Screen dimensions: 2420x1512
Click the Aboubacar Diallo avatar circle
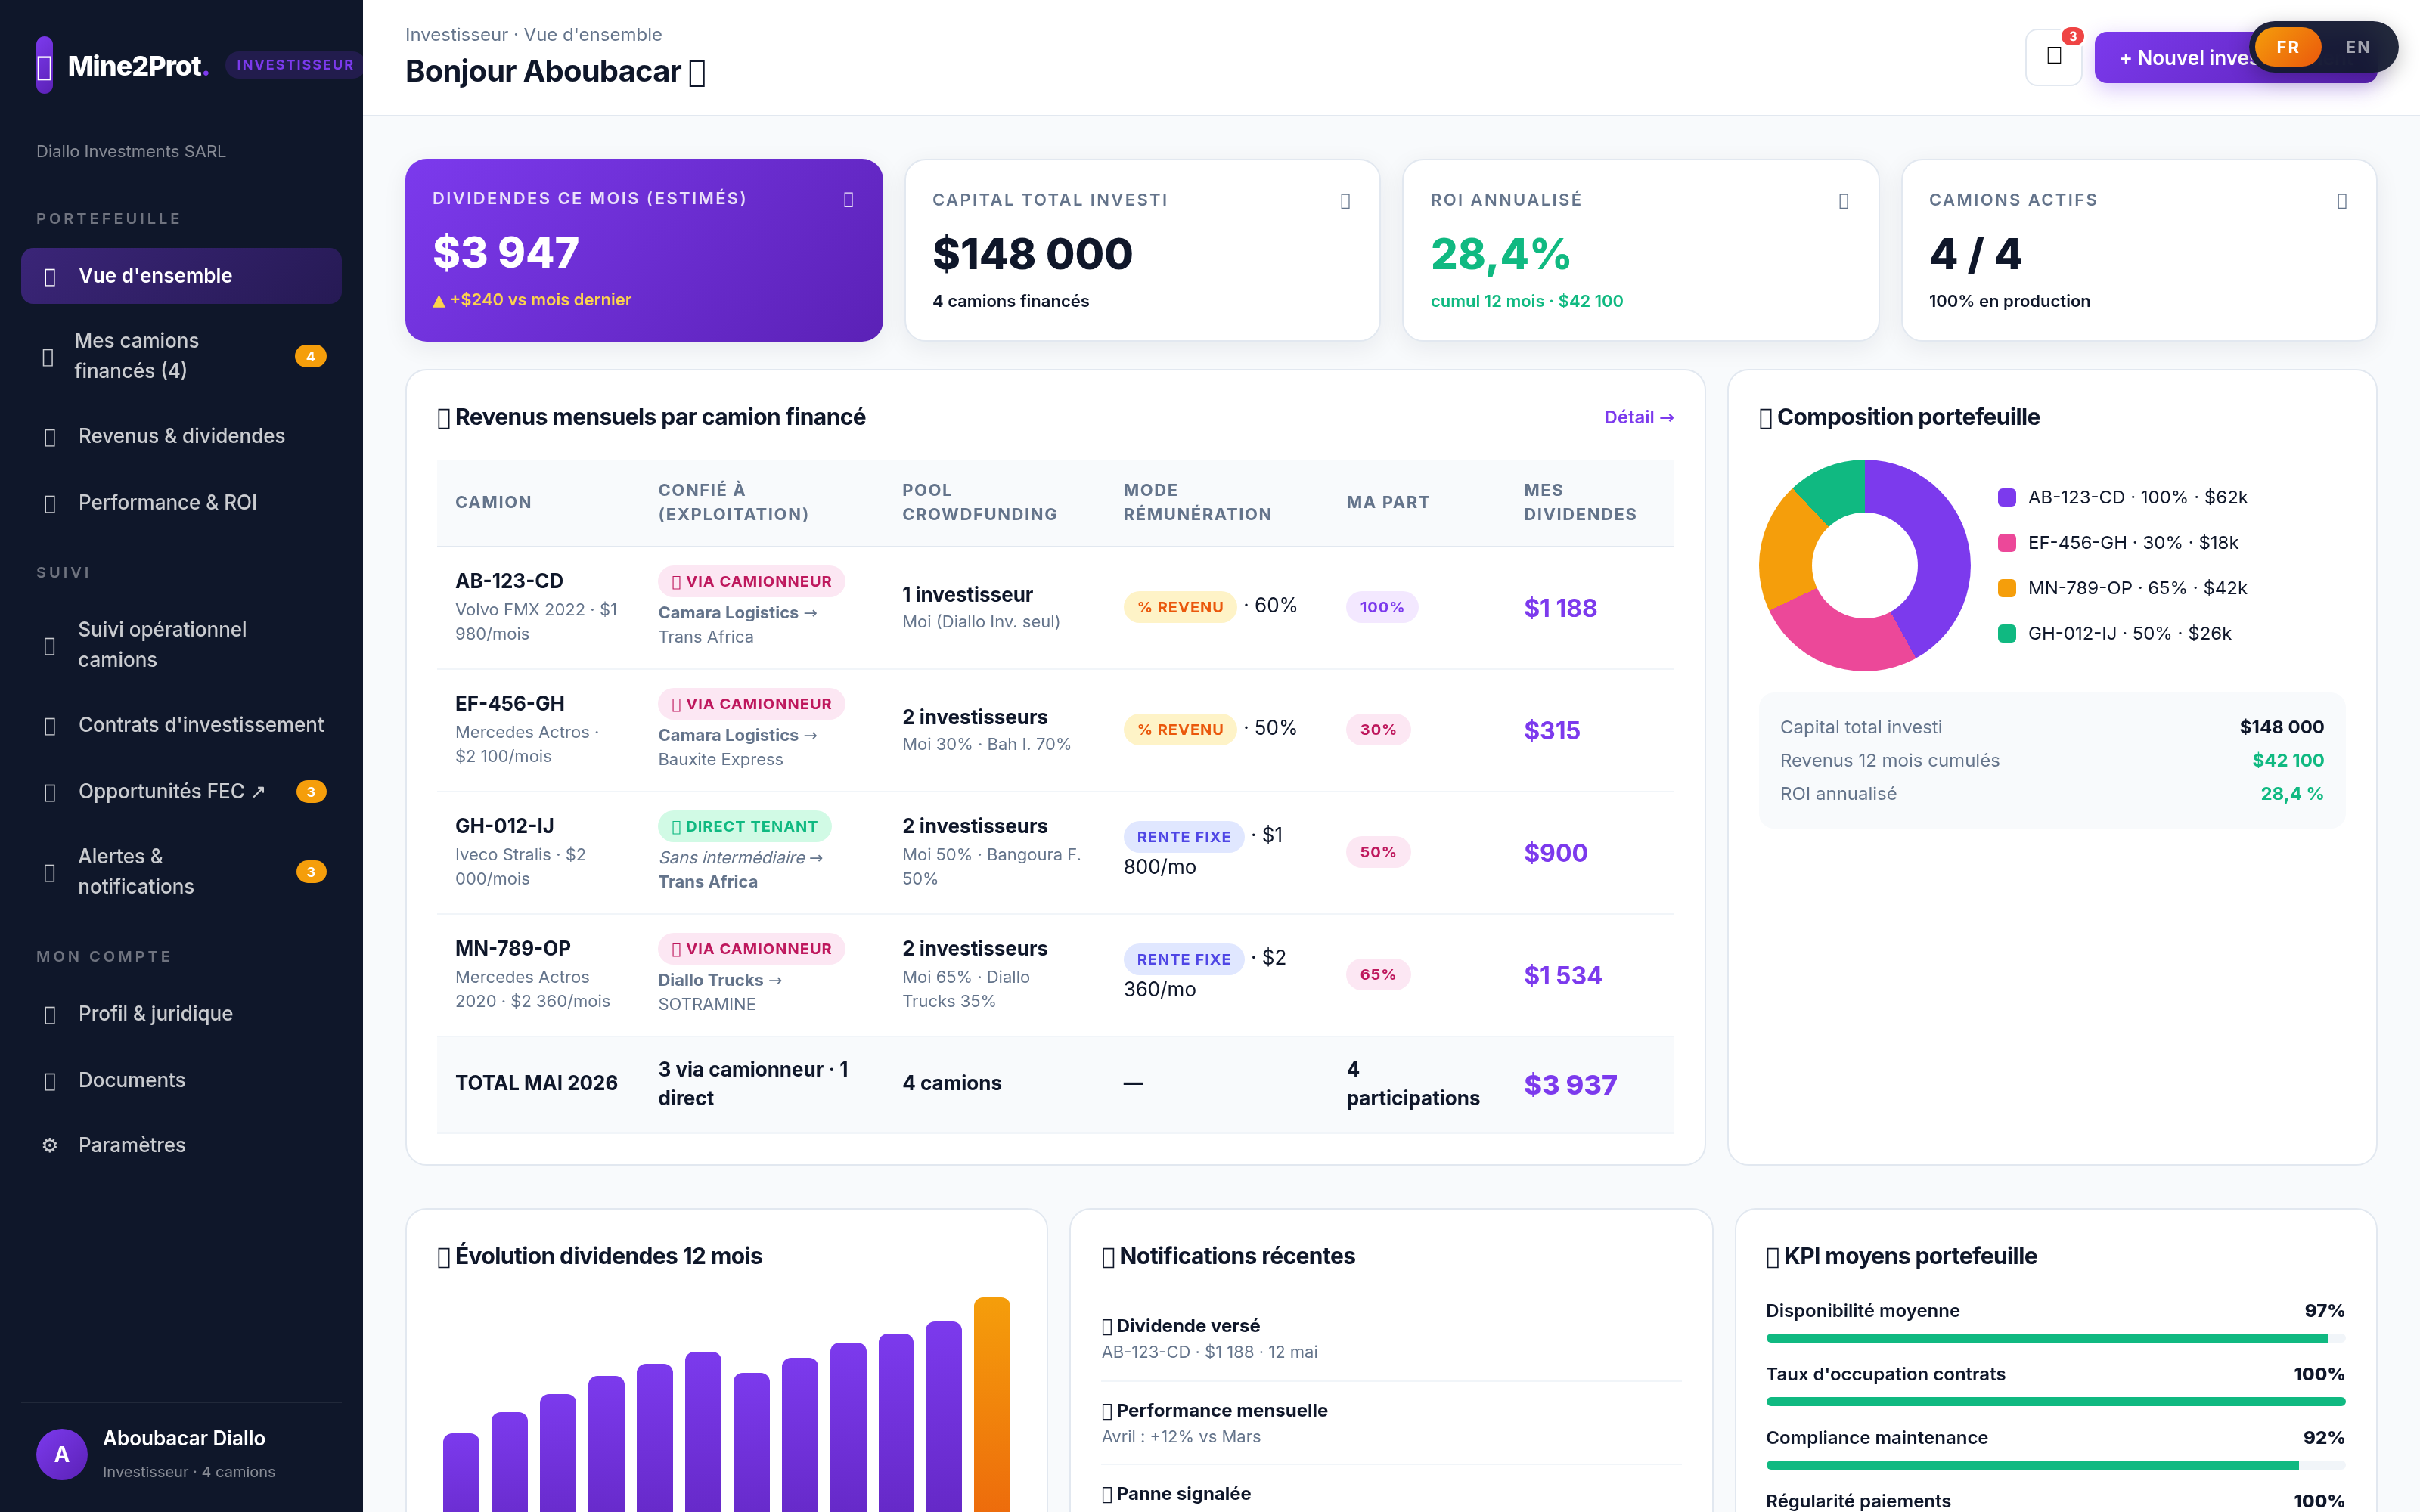click(x=62, y=1454)
